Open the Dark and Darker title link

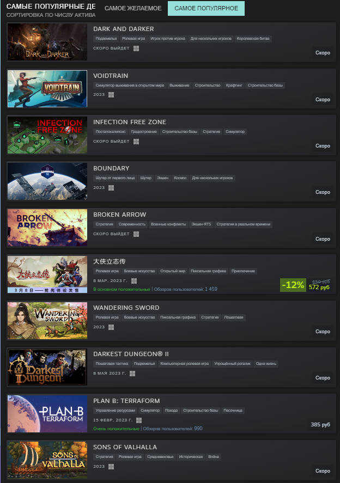point(124,29)
